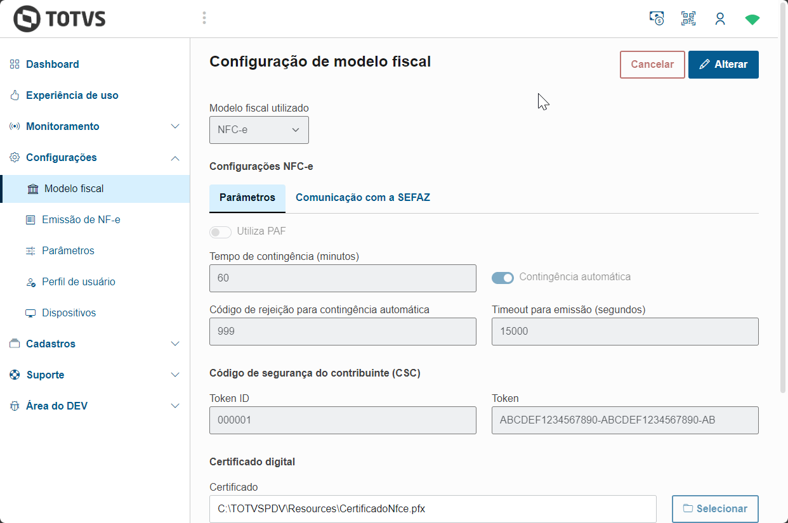This screenshot has width=788, height=523.
Task: Click the cash register monitor icon
Action: coord(657,18)
